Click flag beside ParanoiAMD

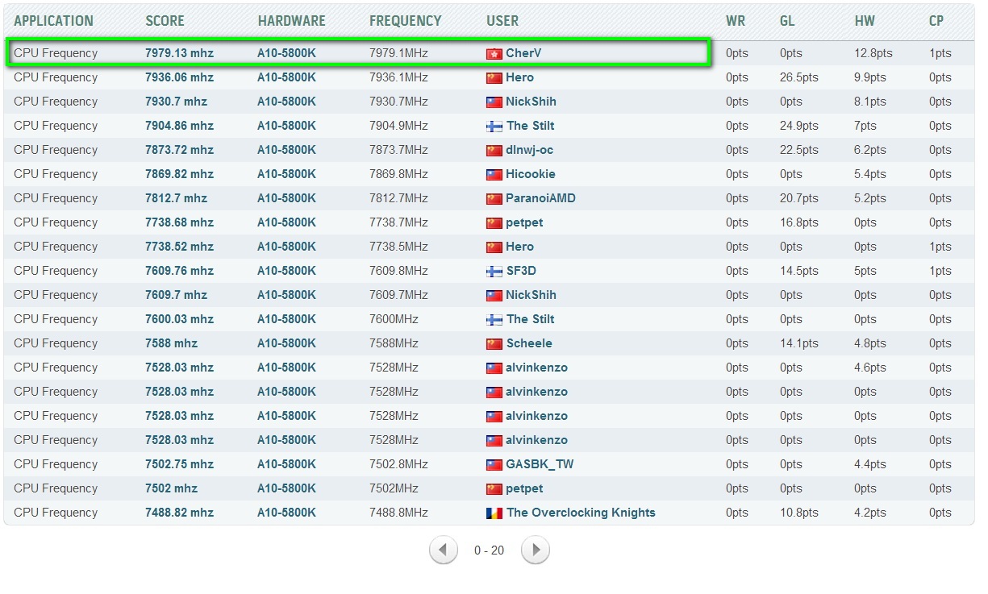494,199
